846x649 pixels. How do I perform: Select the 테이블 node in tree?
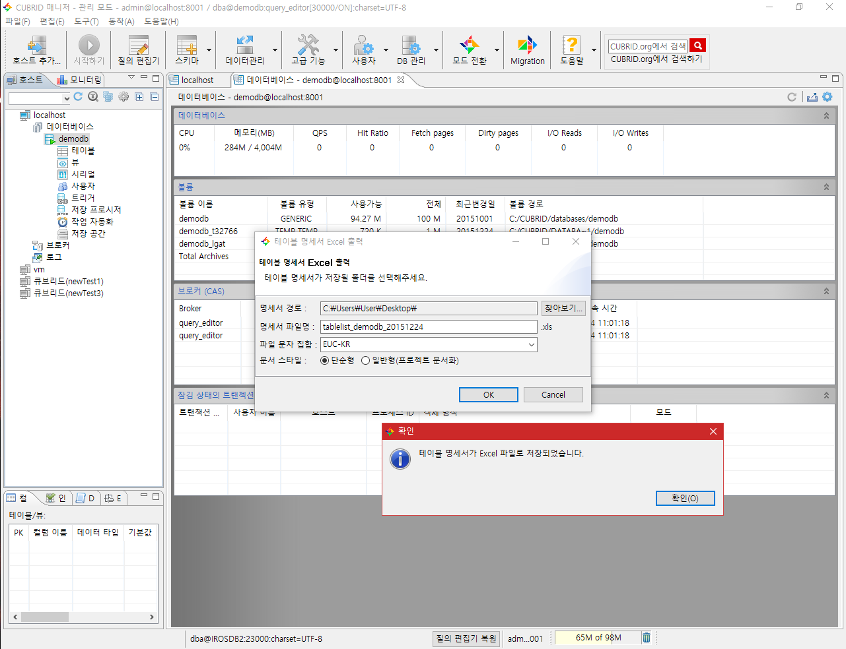(x=83, y=150)
